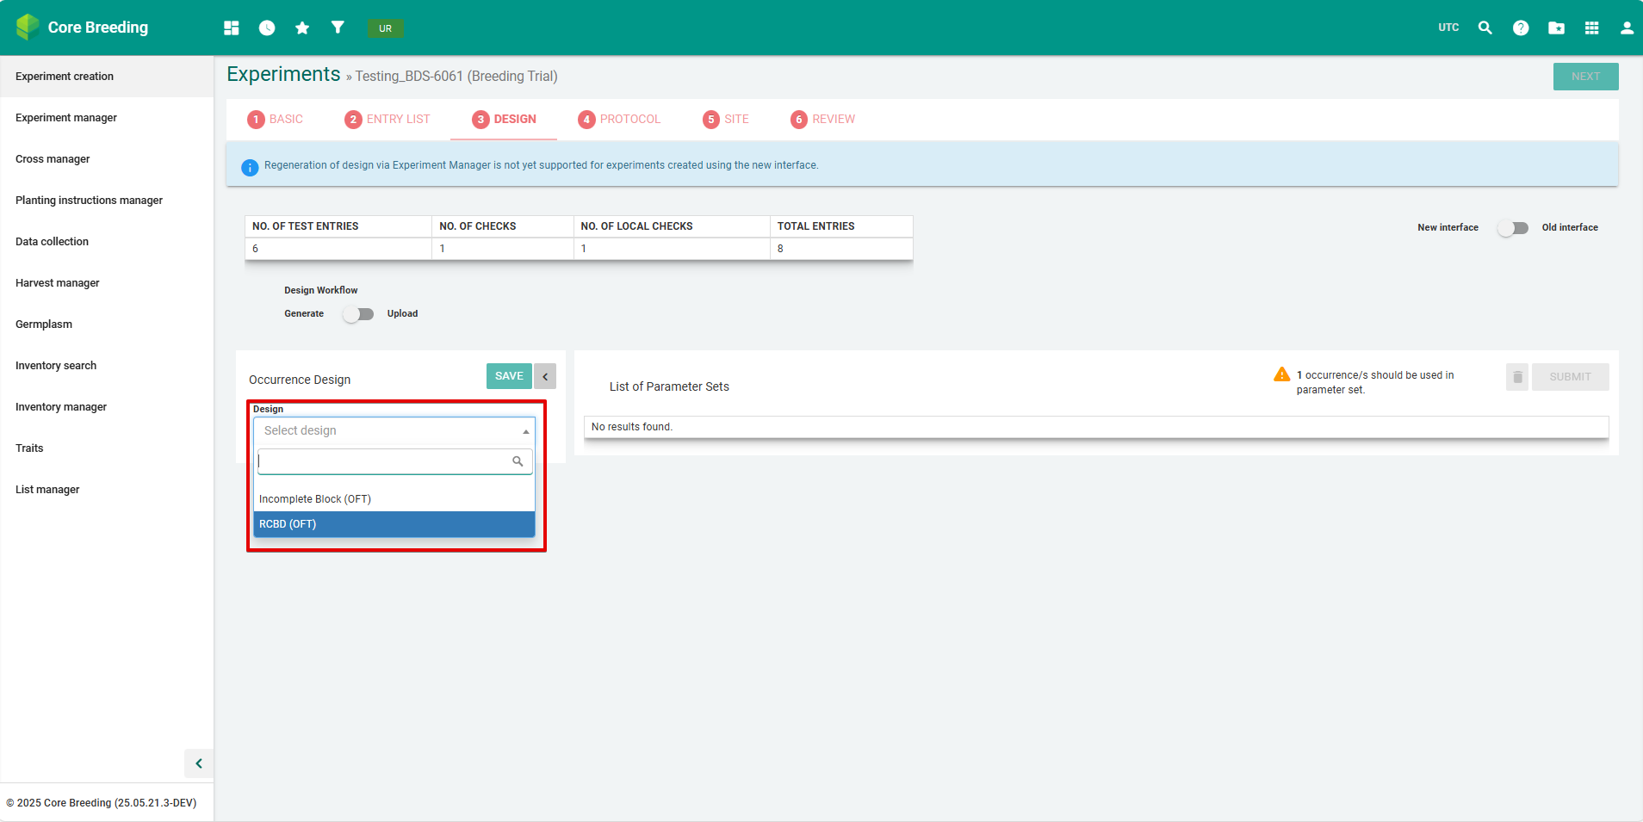The height and width of the screenshot is (822, 1643).
Task: Open the applications grid icon
Action: pyautogui.click(x=1591, y=28)
